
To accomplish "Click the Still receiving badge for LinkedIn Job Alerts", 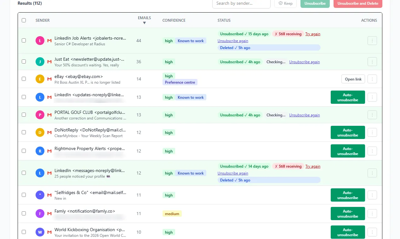I will [288, 34].
